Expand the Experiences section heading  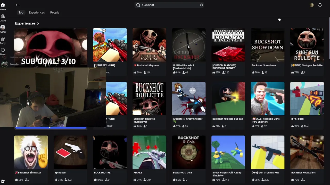tap(27, 23)
